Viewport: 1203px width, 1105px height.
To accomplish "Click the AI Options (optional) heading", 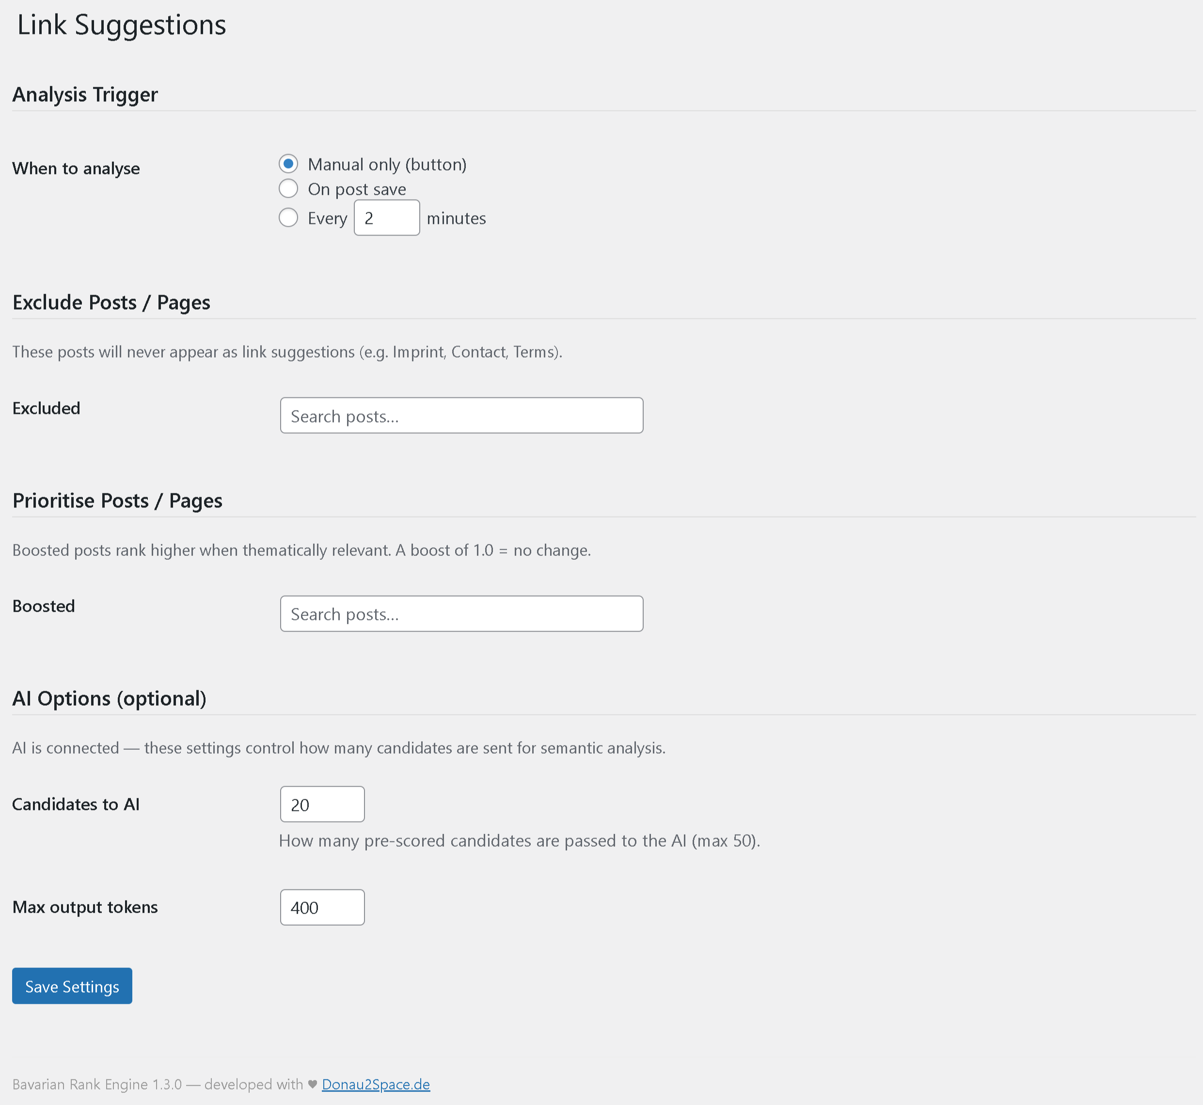I will (110, 698).
